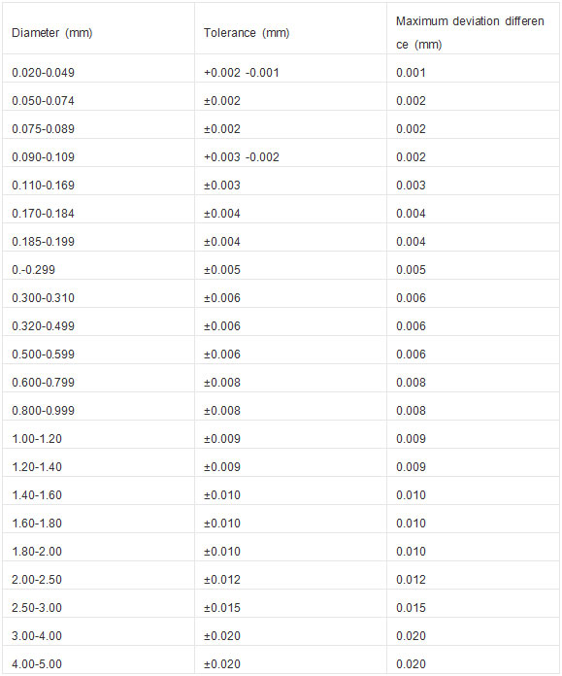
Task: Click the Diameter (mm) column header
Action: point(51,33)
